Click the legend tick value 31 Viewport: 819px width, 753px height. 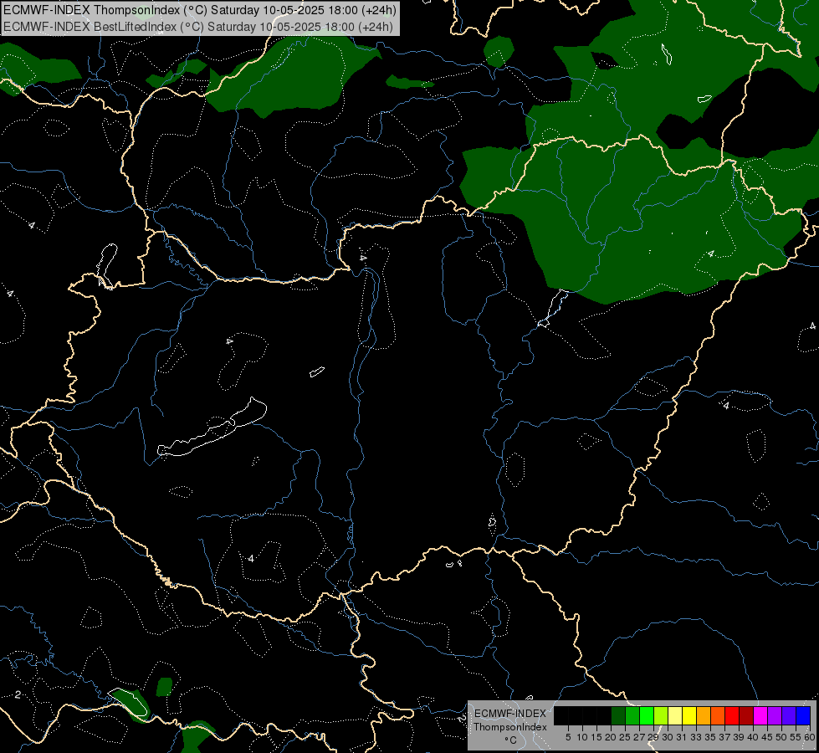(682, 737)
